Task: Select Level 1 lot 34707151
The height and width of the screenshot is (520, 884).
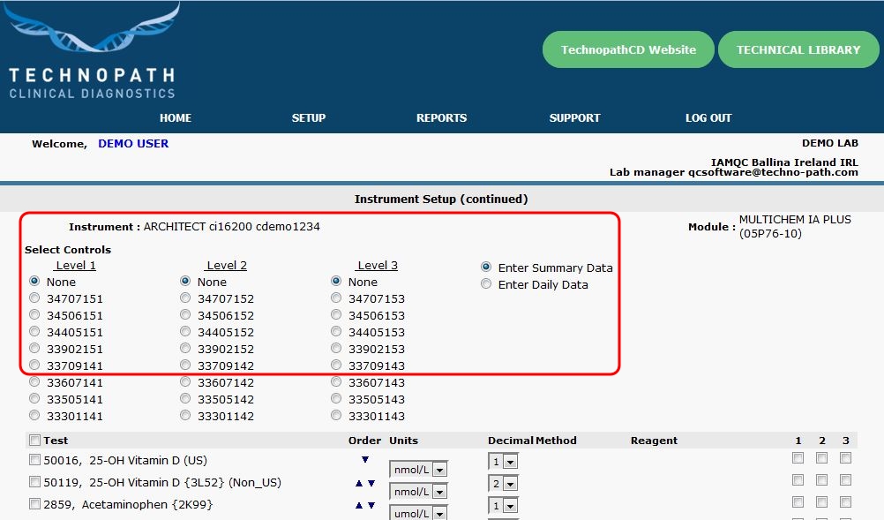Action: coord(34,298)
